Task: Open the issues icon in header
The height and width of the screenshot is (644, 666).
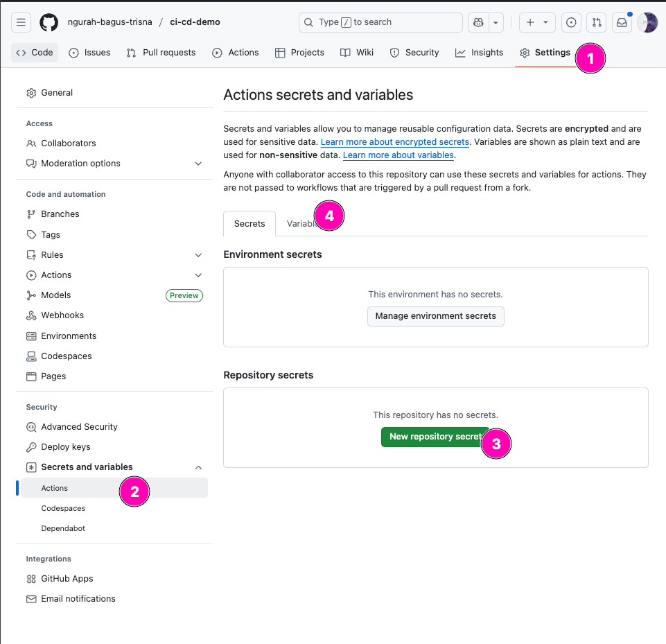Action: [571, 22]
